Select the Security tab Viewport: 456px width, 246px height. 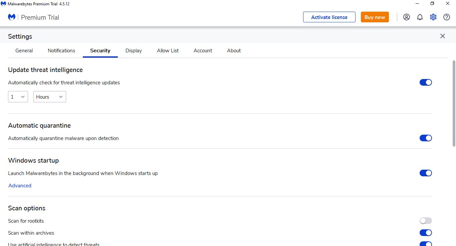[x=100, y=51]
